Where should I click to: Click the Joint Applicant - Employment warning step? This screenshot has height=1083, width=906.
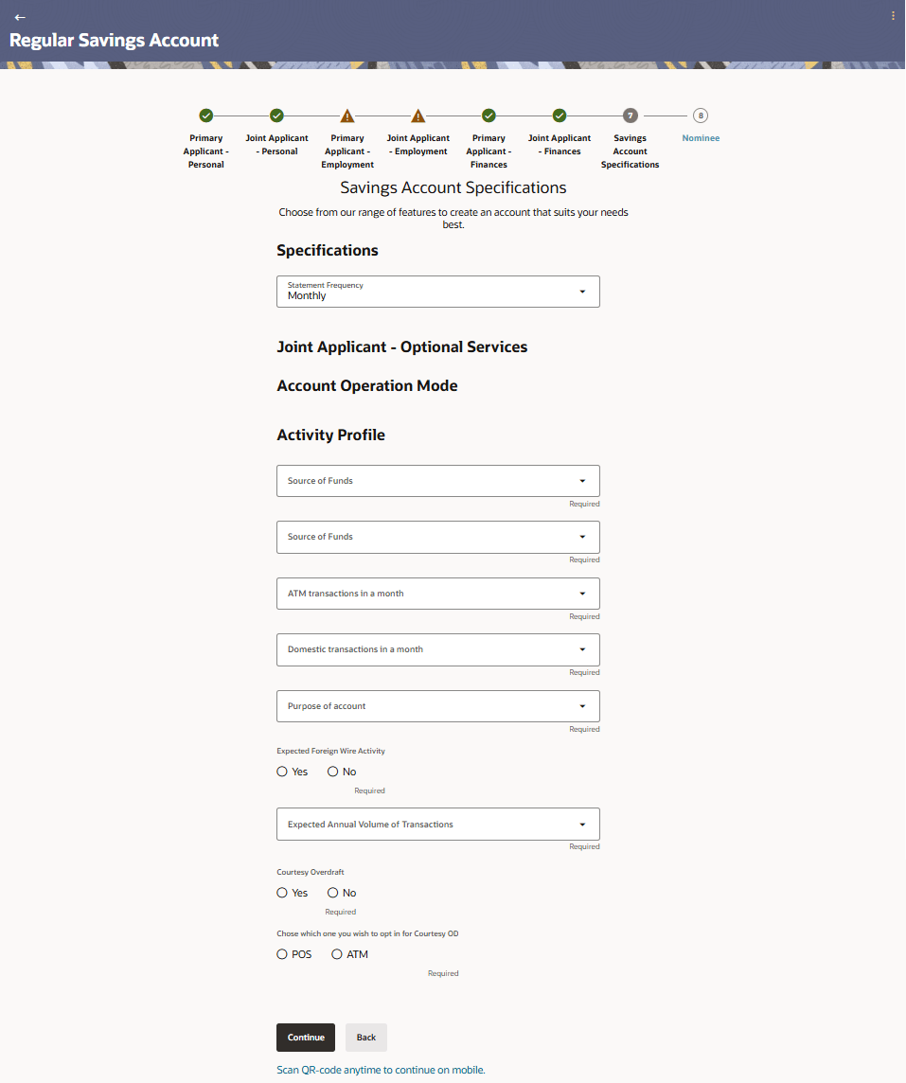pyautogui.click(x=417, y=115)
